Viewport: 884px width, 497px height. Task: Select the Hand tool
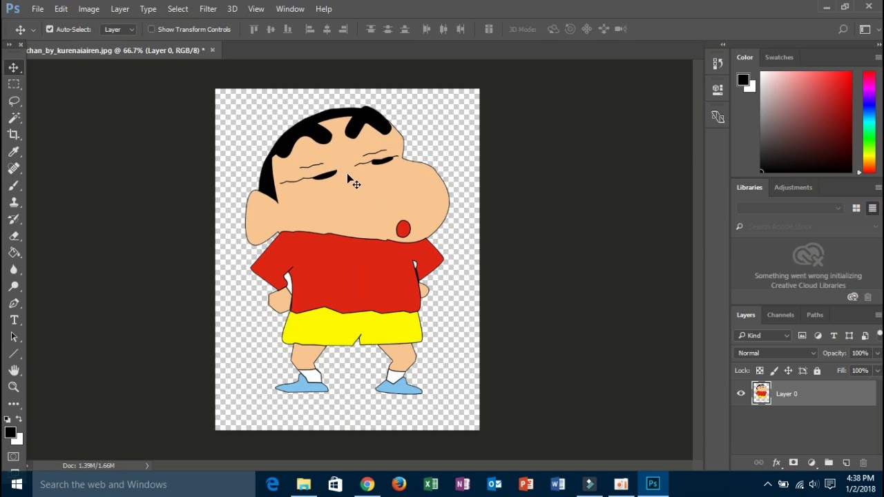pyautogui.click(x=14, y=371)
